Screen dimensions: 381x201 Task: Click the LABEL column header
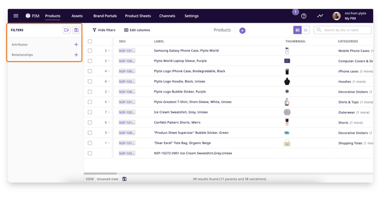(159, 42)
